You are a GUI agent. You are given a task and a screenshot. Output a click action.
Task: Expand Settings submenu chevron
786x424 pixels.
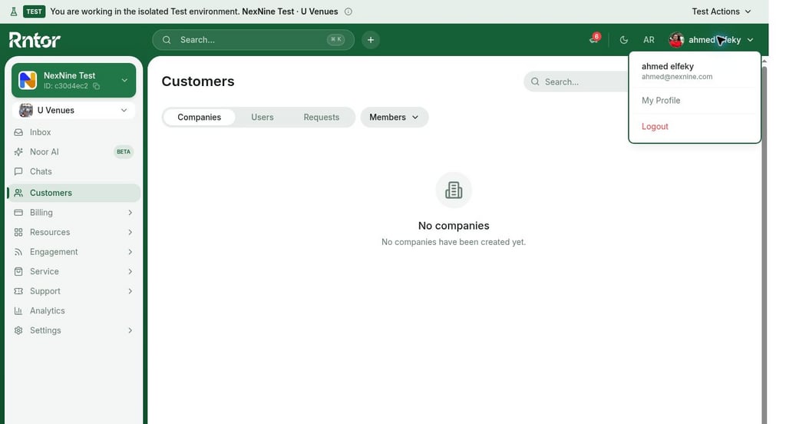[x=130, y=330]
